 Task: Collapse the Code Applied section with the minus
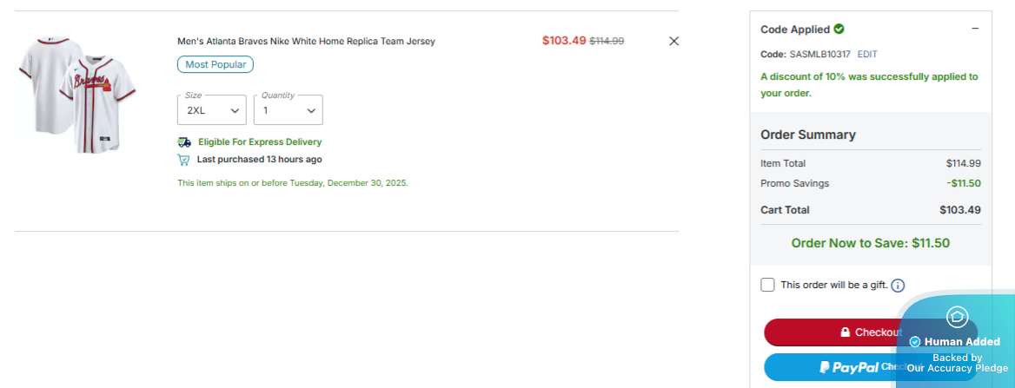click(975, 29)
